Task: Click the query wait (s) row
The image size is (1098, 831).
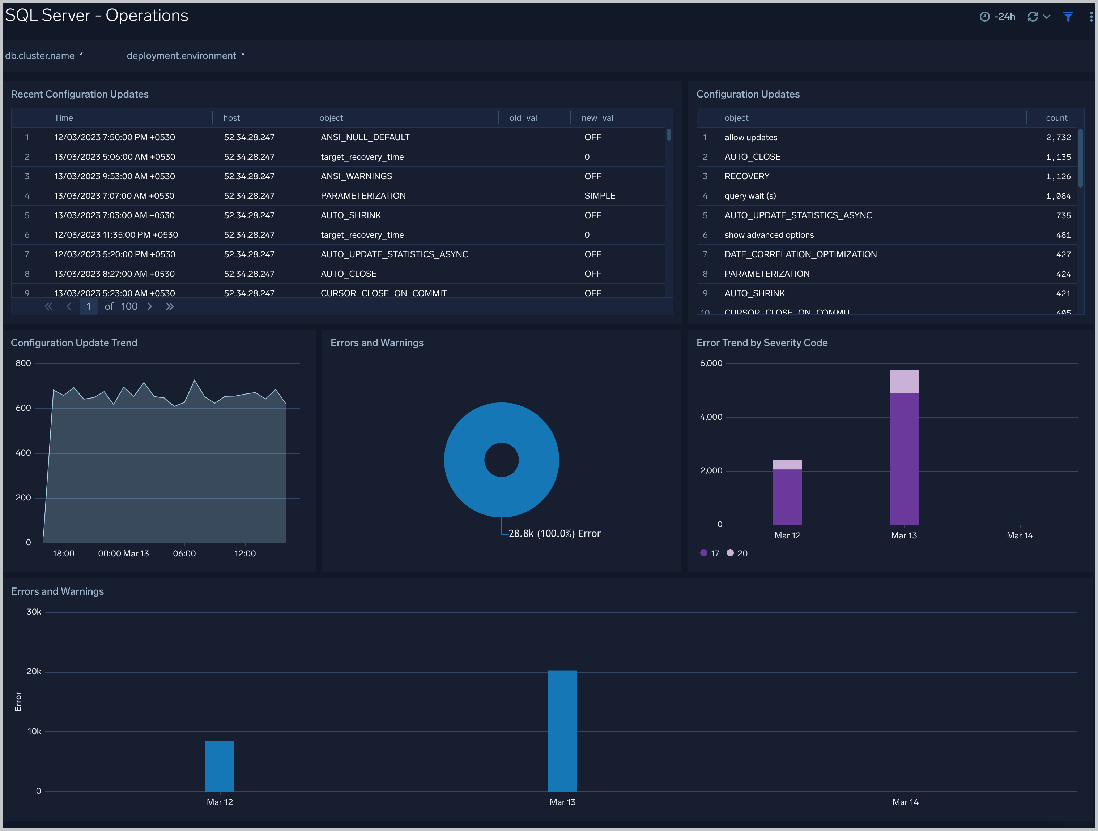Action: tap(888, 196)
